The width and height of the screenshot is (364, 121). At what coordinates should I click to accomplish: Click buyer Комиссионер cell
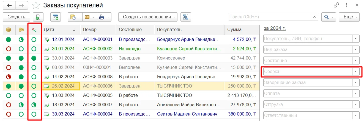pos(171,58)
